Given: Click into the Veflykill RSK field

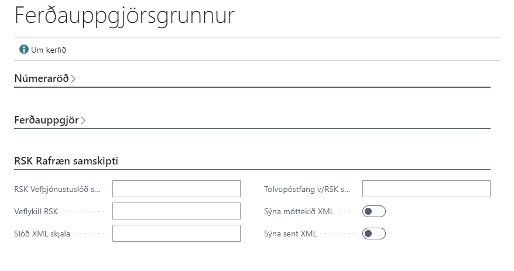Looking at the screenshot, I should (176, 211).
